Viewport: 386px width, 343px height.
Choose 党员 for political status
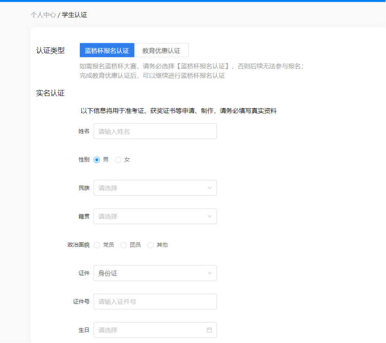pos(97,245)
